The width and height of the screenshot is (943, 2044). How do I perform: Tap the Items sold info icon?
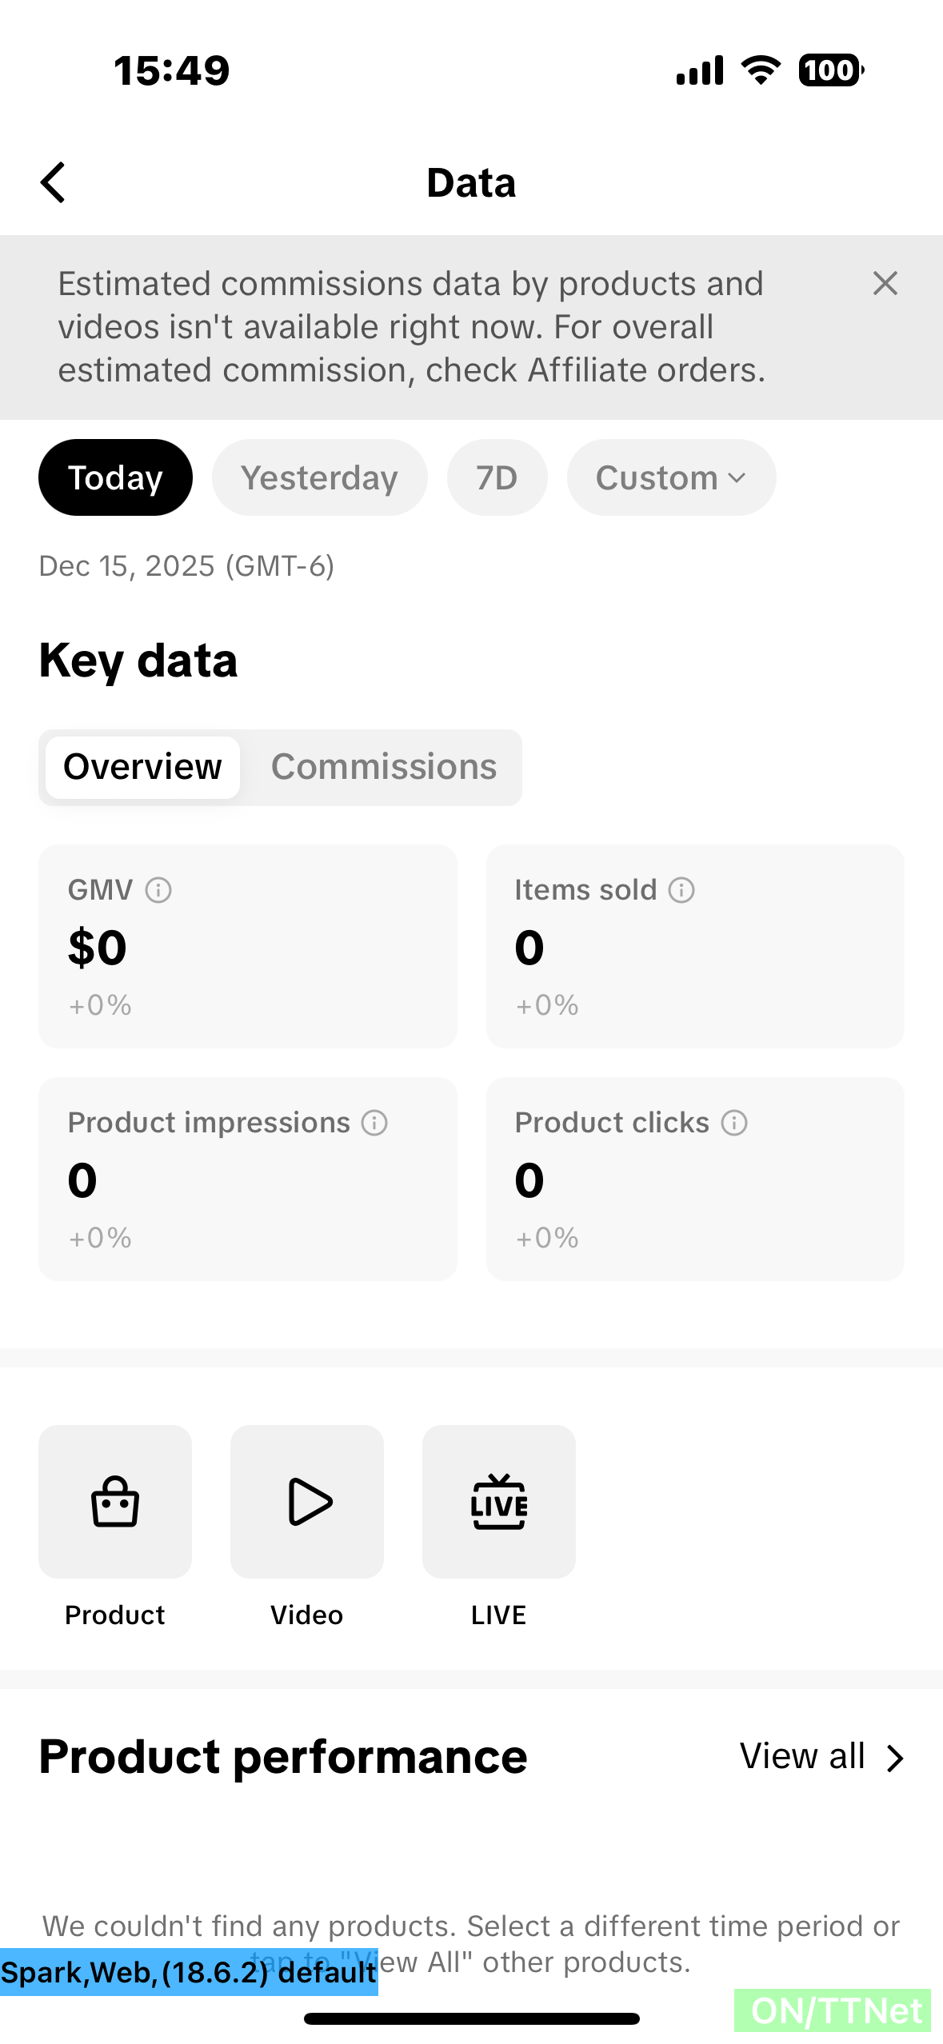(x=681, y=890)
